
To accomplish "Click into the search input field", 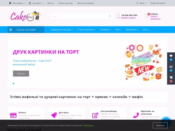I will point(79,16).
